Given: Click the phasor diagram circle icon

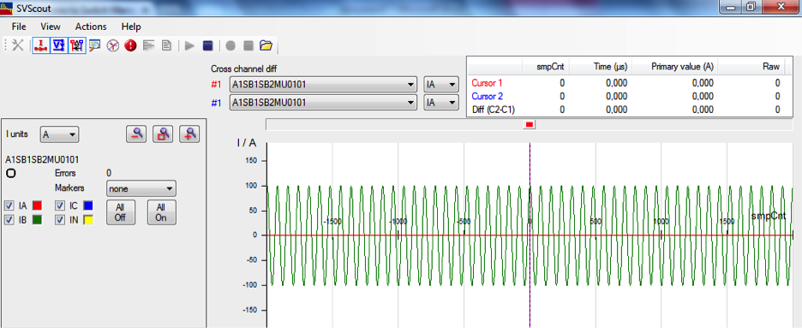Looking at the screenshot, I should click(112, 46).
